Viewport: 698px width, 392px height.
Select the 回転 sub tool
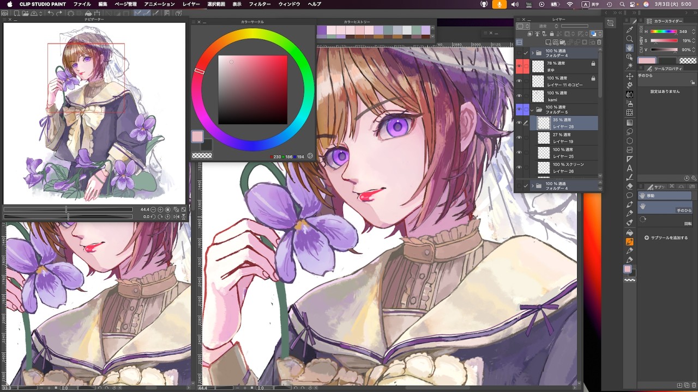tap(665, 220)
